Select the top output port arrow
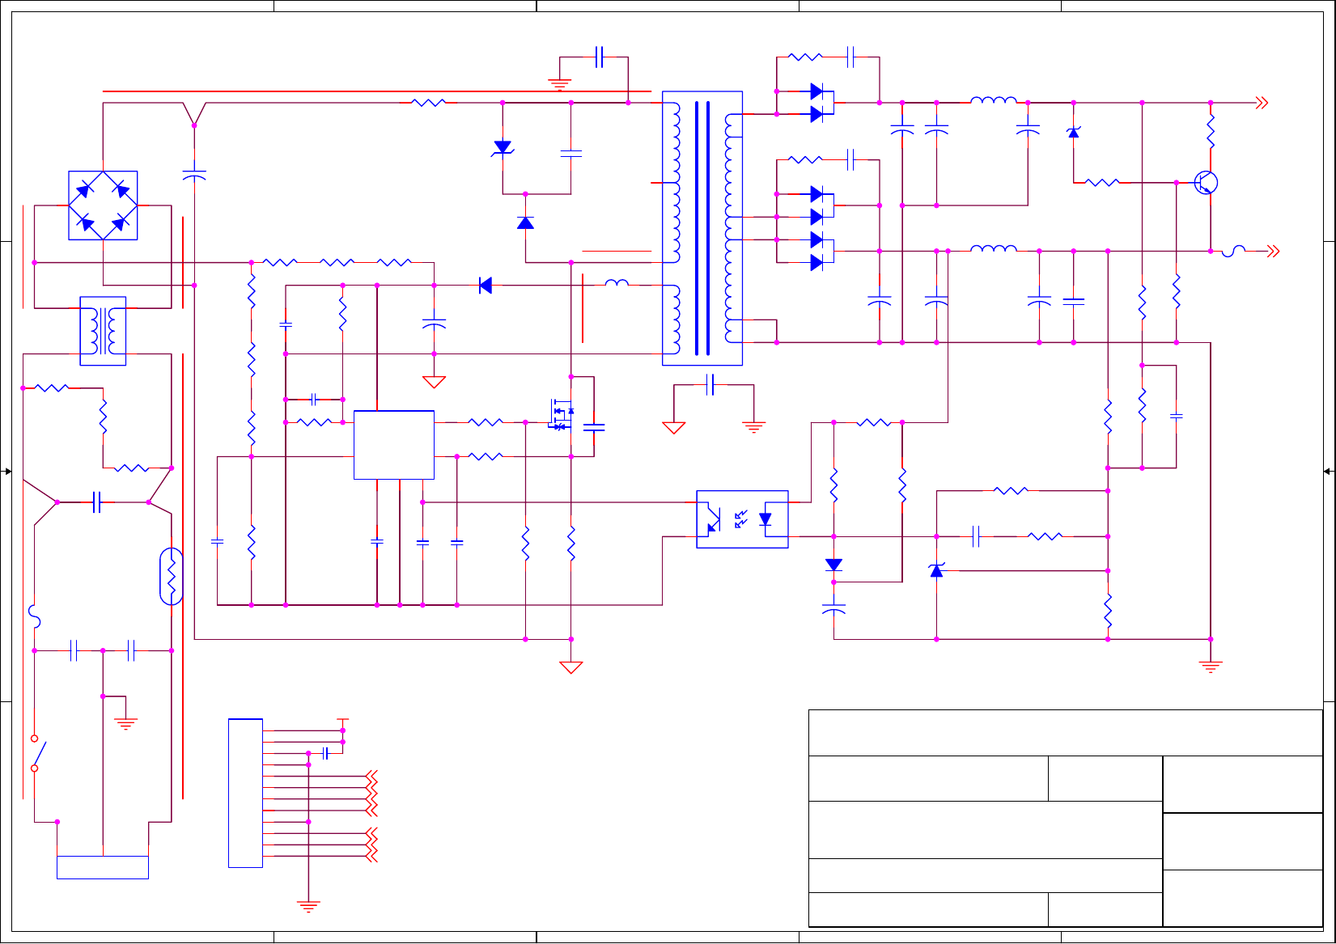The width and height of the screenshot is (1336, 944). 1262,103
